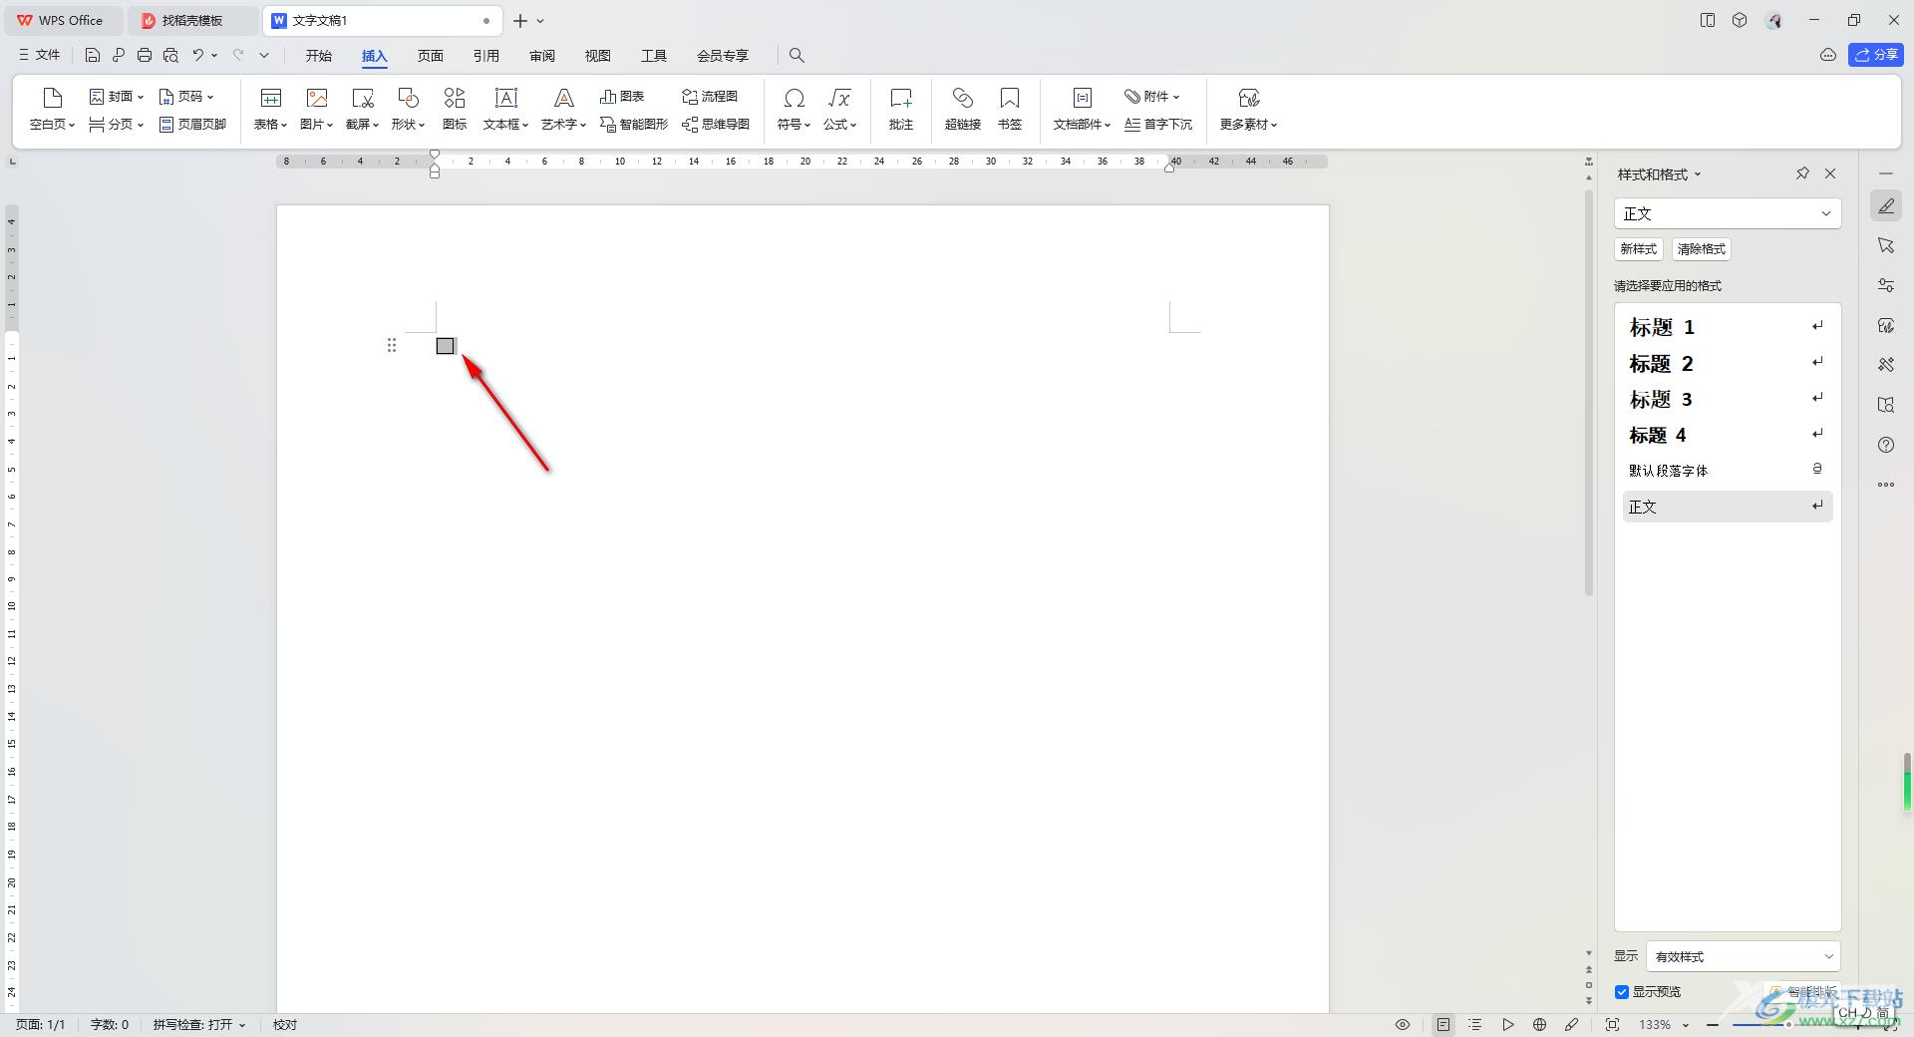Viewport: 1914px width, 1037px height.
Task: Click the eye protection mode icon in status bar
Action: click(x=1403, y=1025)
